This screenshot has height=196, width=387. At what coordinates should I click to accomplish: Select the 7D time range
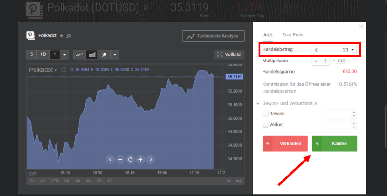[99, 181]
